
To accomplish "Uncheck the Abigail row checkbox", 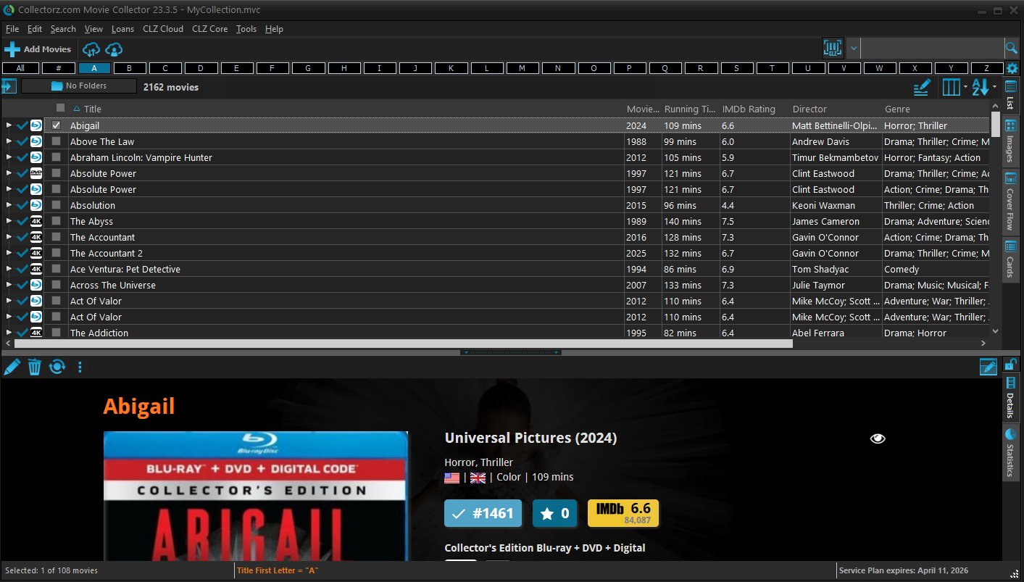I will click(57, 125).
